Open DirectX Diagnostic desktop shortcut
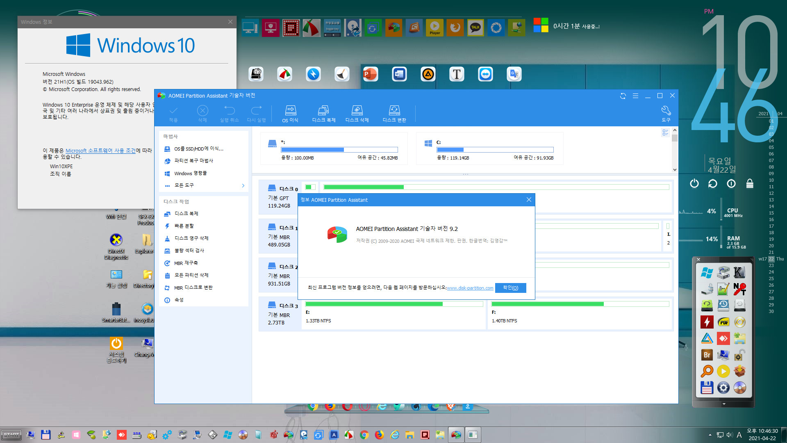 [116, 247]
